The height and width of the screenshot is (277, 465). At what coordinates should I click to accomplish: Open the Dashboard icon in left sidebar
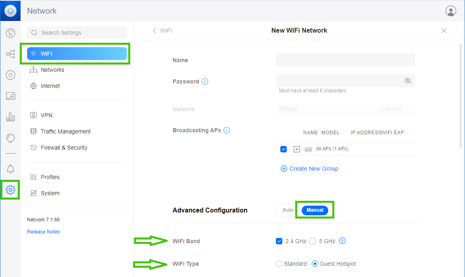tap(10, 33)
